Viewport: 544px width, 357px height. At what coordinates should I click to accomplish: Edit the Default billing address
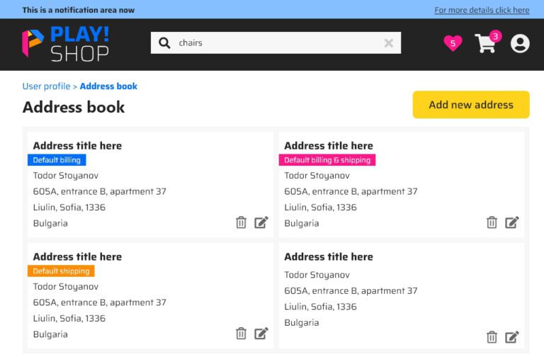(261, 222)
